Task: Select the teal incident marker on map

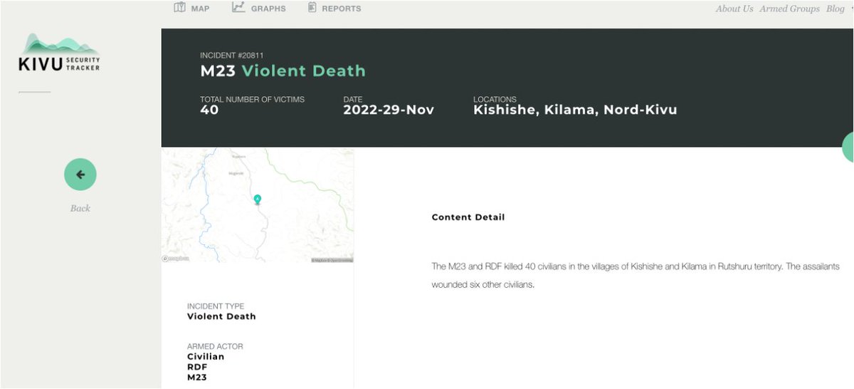Action: coord(258,199)
